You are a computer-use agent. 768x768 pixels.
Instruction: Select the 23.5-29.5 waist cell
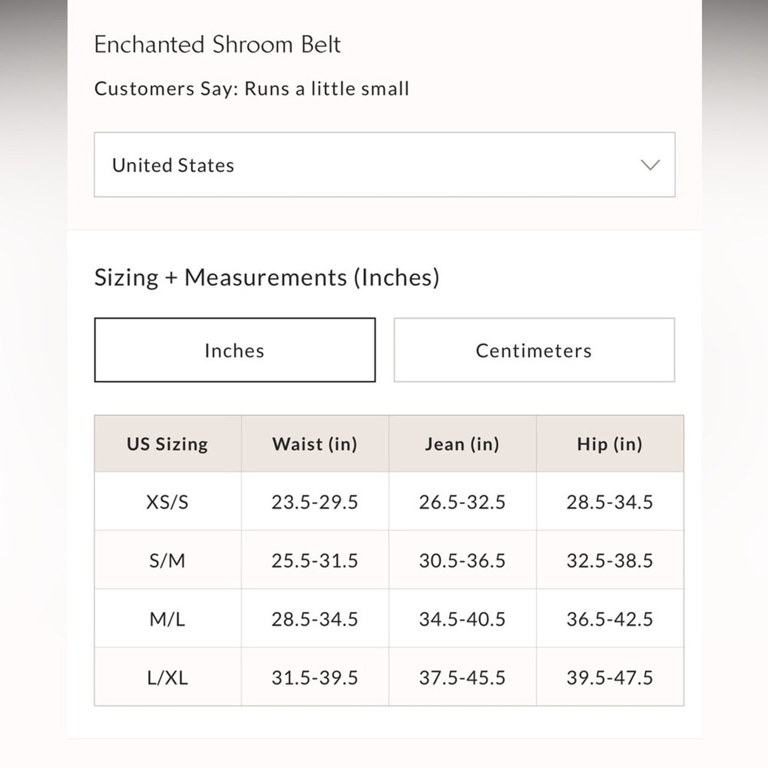315,501
